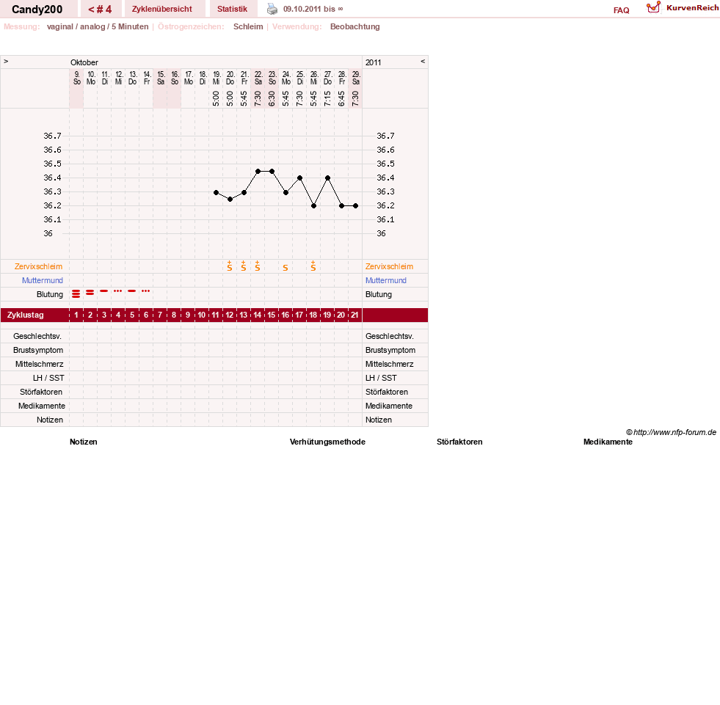Click S+ cervical mucus icon on 20. Do
720x705 pixels.
click(230, 266)
